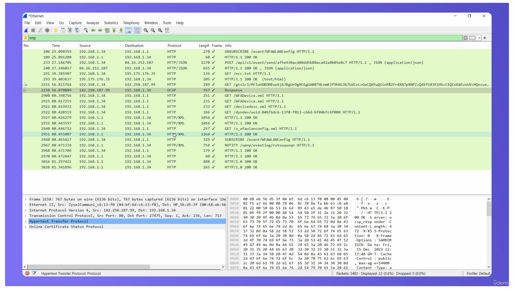Open the Statistics menu
Screen dimensions: 514x289
pyautogui.click(x=111, y=23)
